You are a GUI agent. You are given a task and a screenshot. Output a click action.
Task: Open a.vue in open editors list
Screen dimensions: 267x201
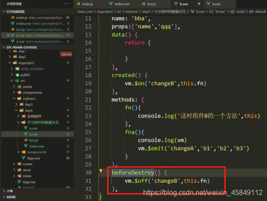37,41
